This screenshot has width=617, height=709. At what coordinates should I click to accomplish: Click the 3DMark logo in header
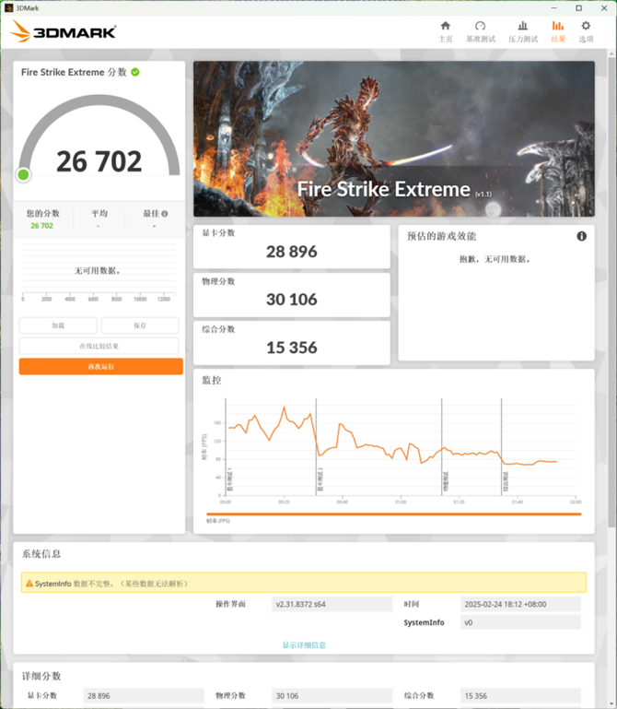(64, 31)
